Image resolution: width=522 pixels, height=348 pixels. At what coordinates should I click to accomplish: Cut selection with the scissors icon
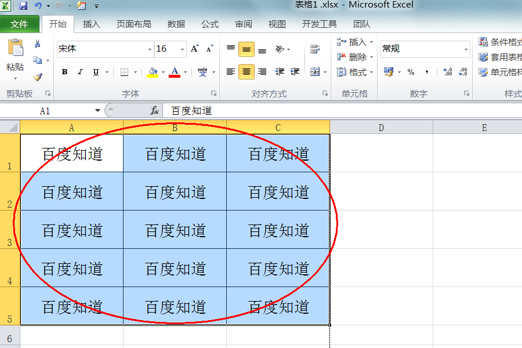pos(37,43)
